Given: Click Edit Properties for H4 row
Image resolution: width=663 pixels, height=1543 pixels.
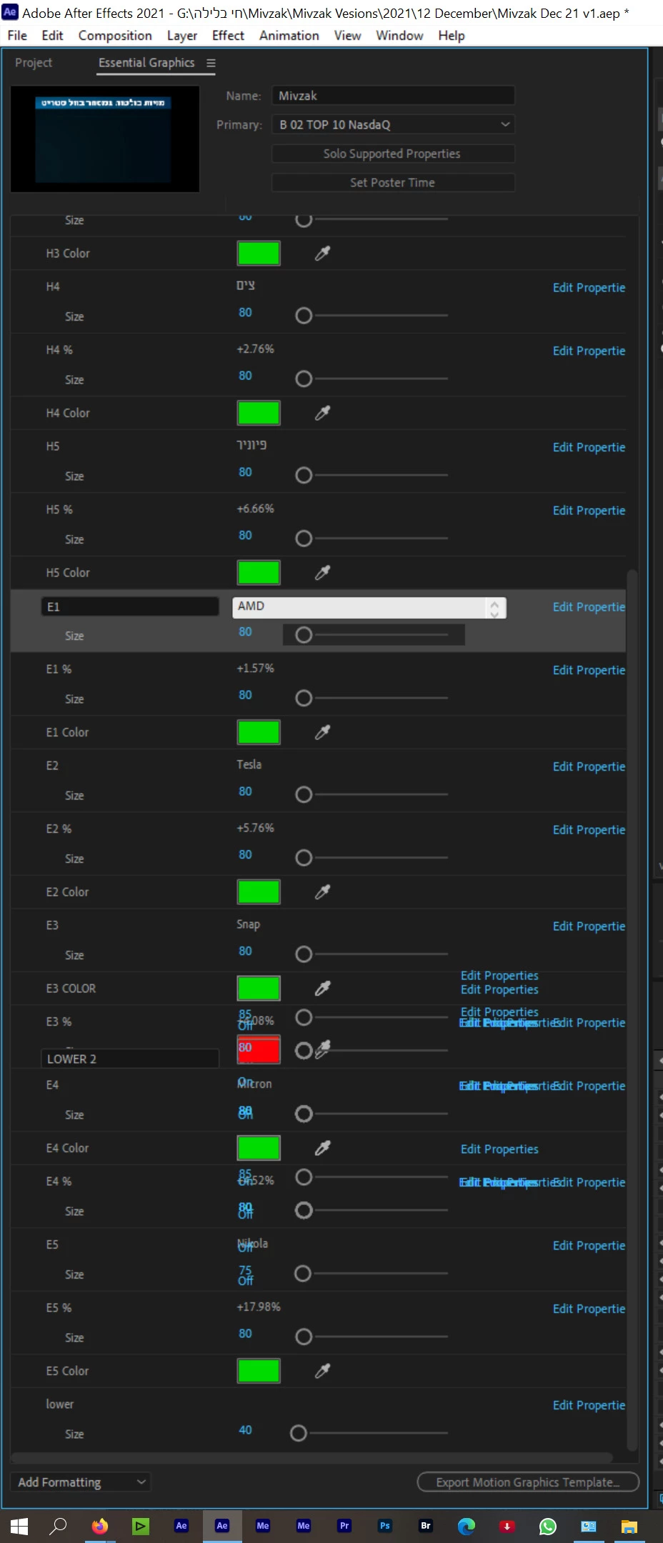Looking at the screenshot, I should (x=589, y=288).
